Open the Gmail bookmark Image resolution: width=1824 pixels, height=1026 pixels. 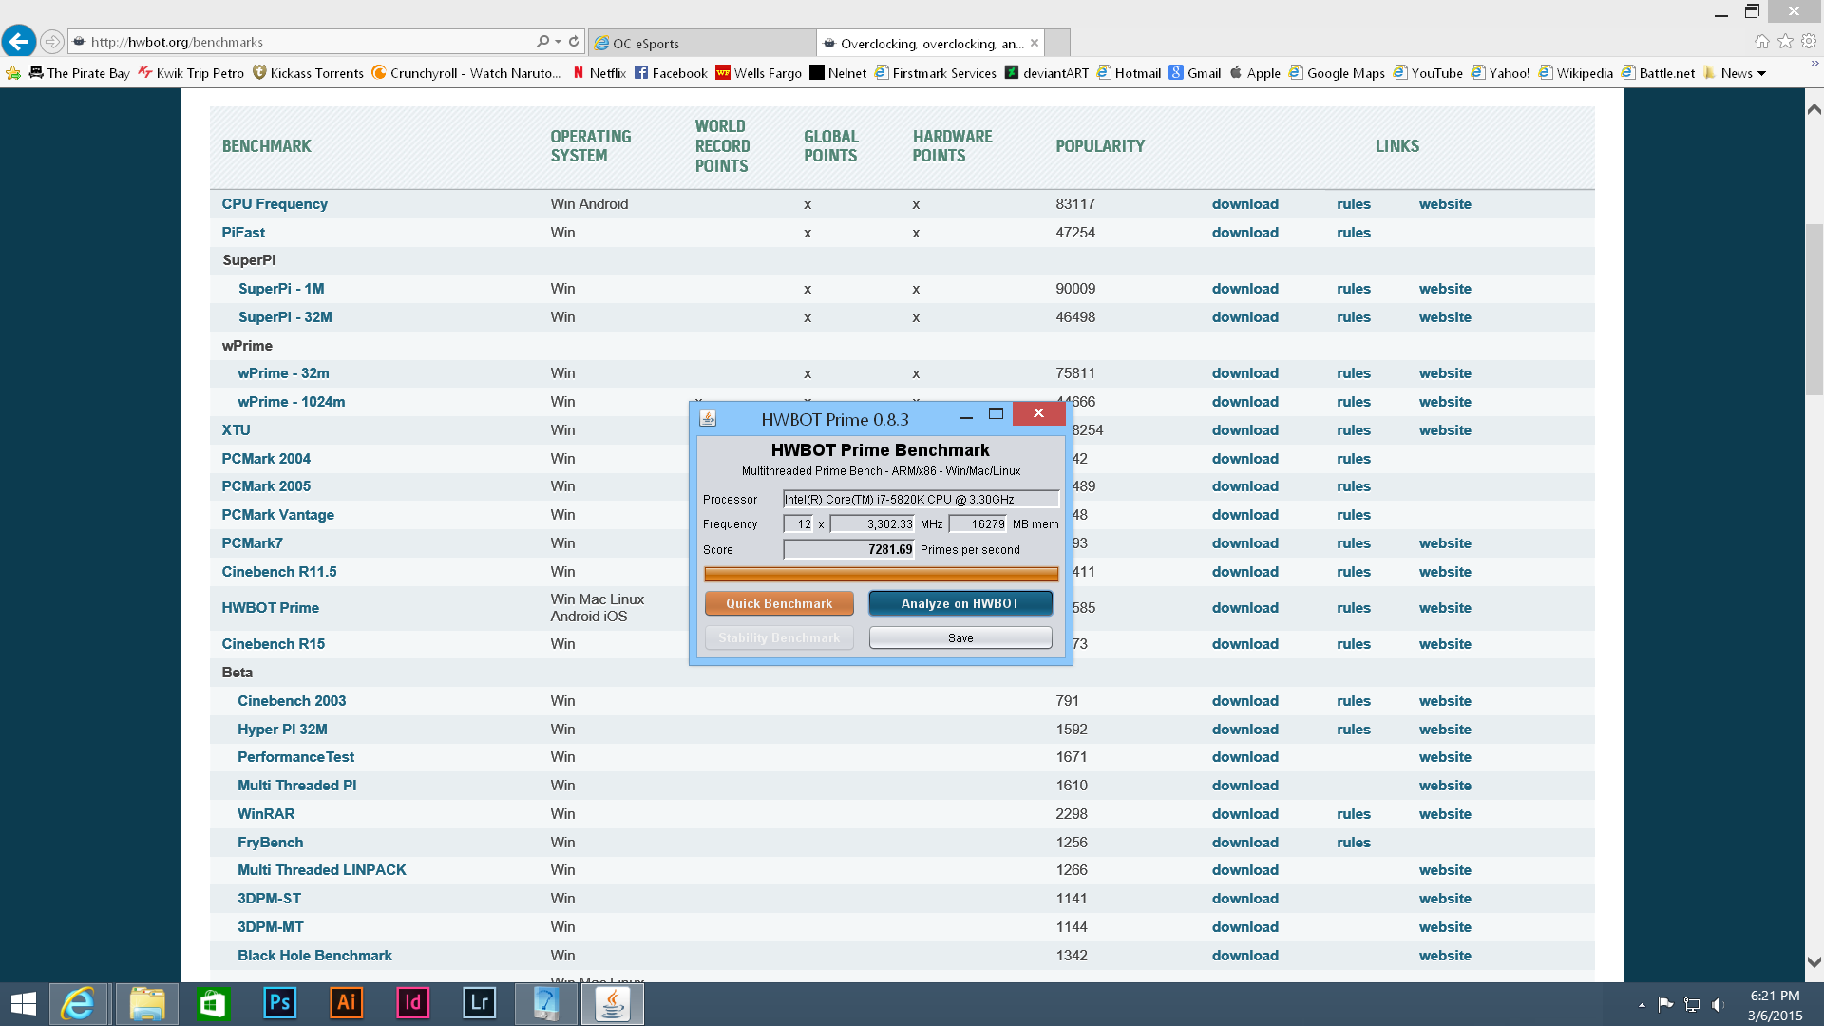point(1195,73)
